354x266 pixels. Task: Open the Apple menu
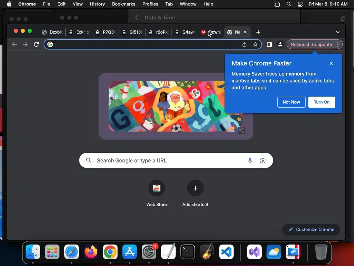(x=9, y=4)
